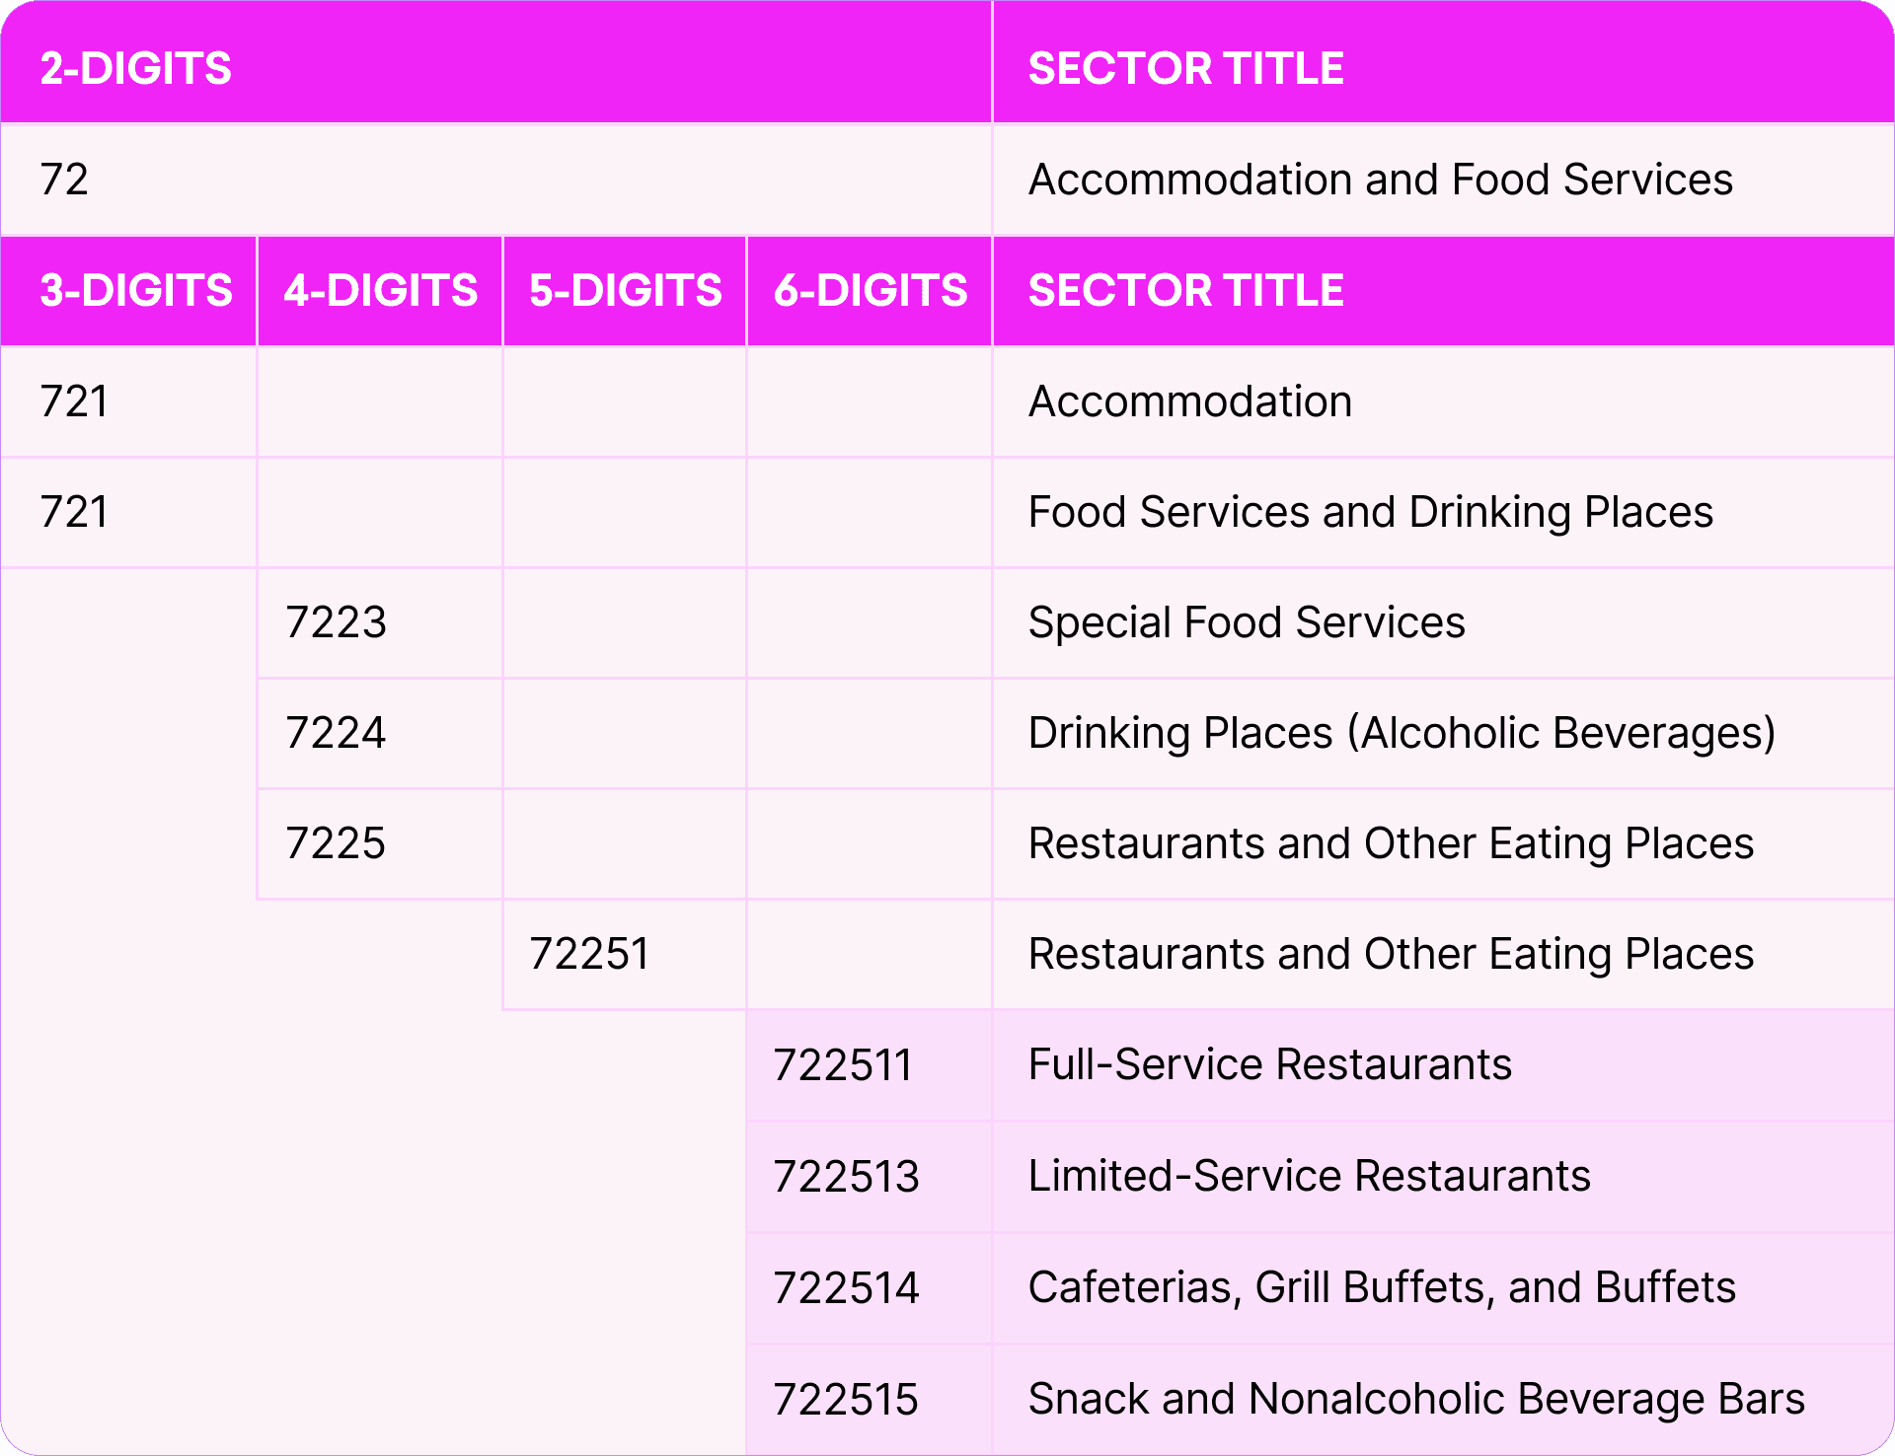Select code 7225 cell

click(x=336, y=843)
